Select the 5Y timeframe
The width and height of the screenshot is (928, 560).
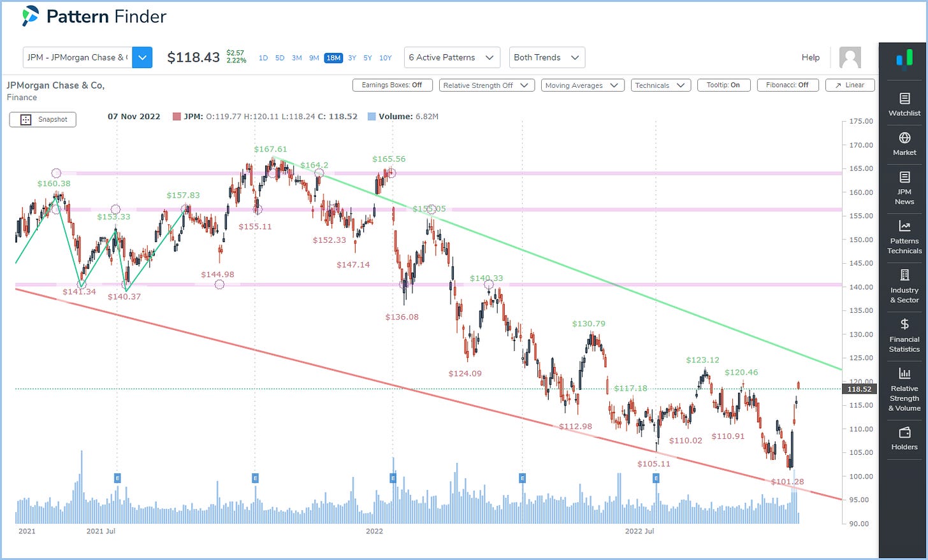coord(368,58)
